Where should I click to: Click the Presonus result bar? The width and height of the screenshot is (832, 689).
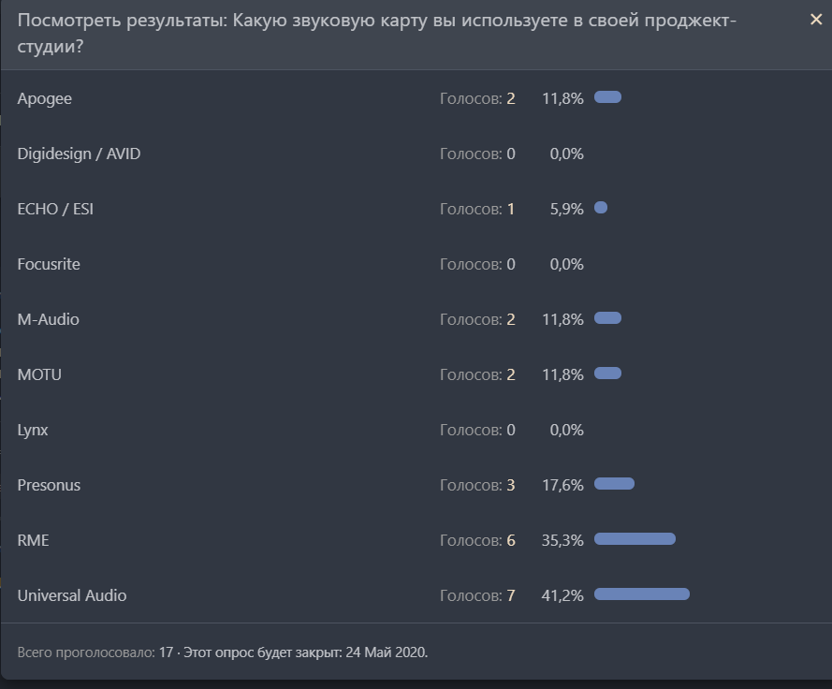(x=614, y=484)
